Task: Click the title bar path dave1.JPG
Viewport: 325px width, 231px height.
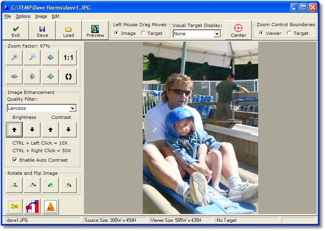Action: [x=51, y=8]
